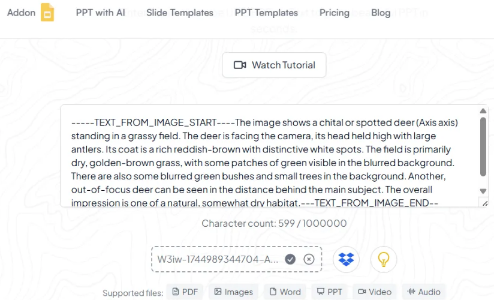Click the textarea scrollbar up arrow
Image resolution: width=494 pixels, height=300 pixels.
coord(484,111)
